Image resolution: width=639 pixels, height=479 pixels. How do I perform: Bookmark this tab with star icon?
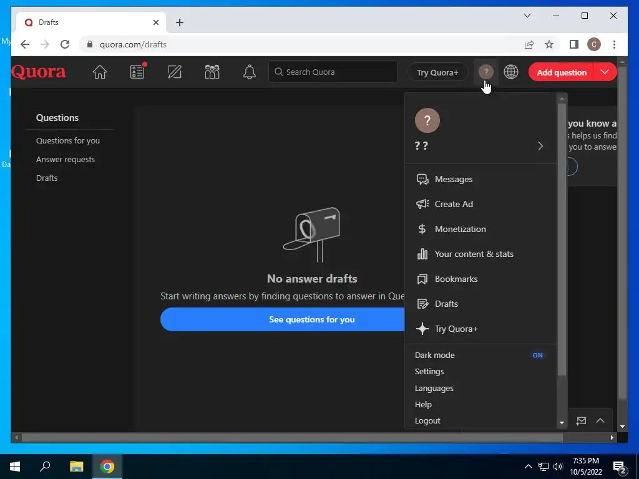pyautogui.click(x=549, y=44)
